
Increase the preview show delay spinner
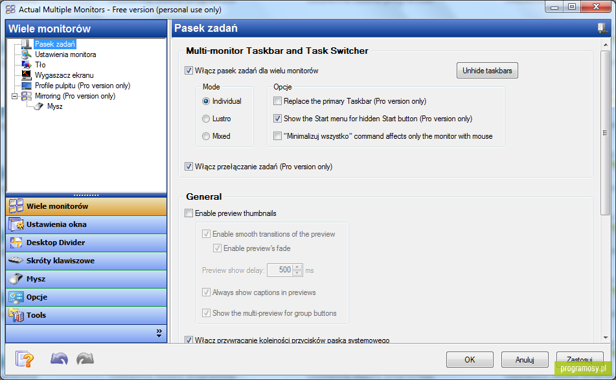297,267
